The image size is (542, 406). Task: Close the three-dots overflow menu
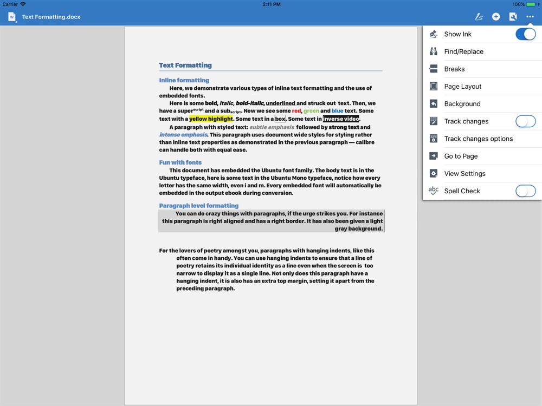point(530,17)
